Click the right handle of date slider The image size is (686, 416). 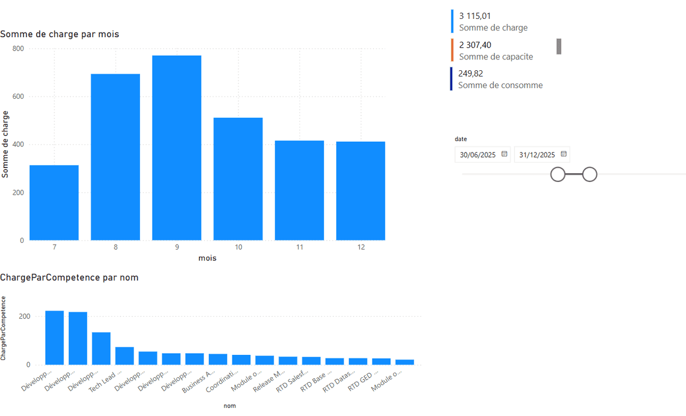[589, 174]
